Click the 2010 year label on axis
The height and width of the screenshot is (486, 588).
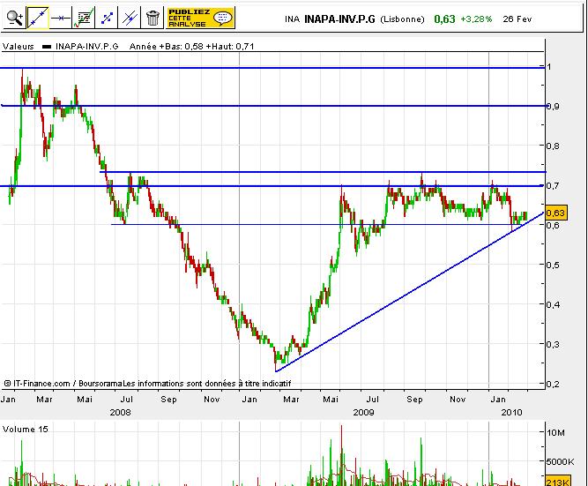click(x=510, y=411)
